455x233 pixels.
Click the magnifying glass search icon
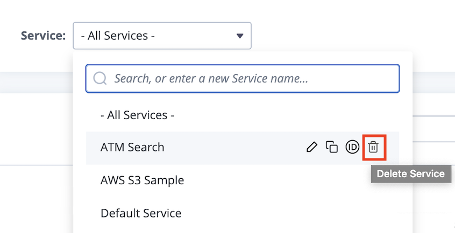click(x=100, y=78)
